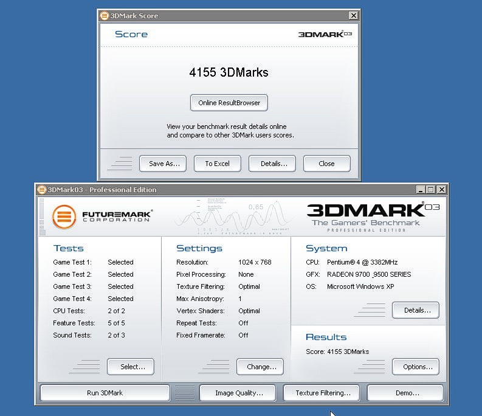The height and width of the screenshot is (416, 482).
Task: Minimize the 3DMark03 Professional Edition window
Action: coord(421,190)
